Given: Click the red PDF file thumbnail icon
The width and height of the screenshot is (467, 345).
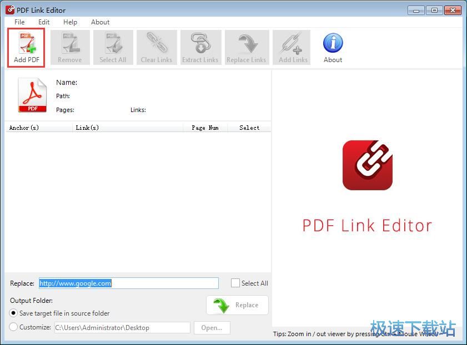Looking at the screenshot, I should [x=32, y=95].
